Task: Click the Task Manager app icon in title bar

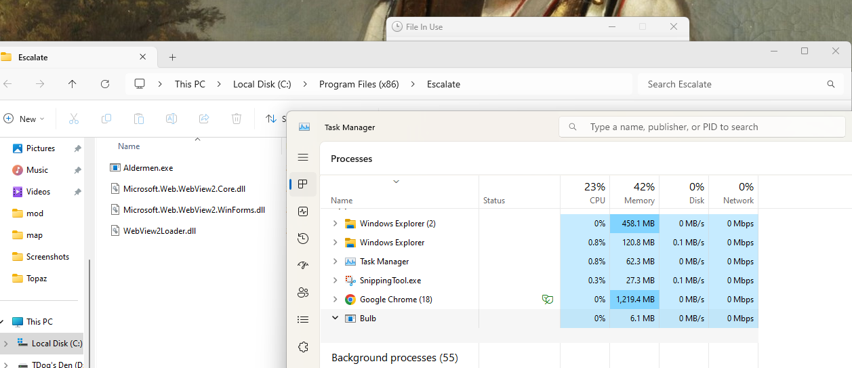Action: point(304,127)
